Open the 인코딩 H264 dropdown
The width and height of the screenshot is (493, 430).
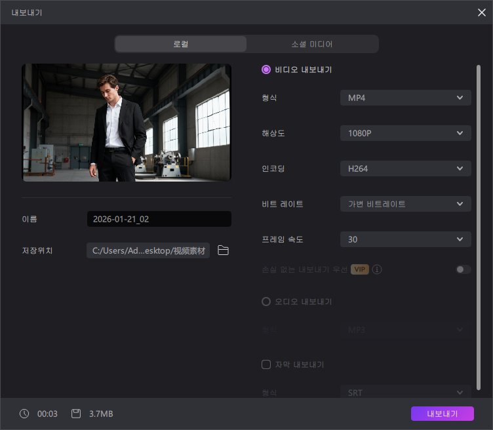click(x=406, y=168)
